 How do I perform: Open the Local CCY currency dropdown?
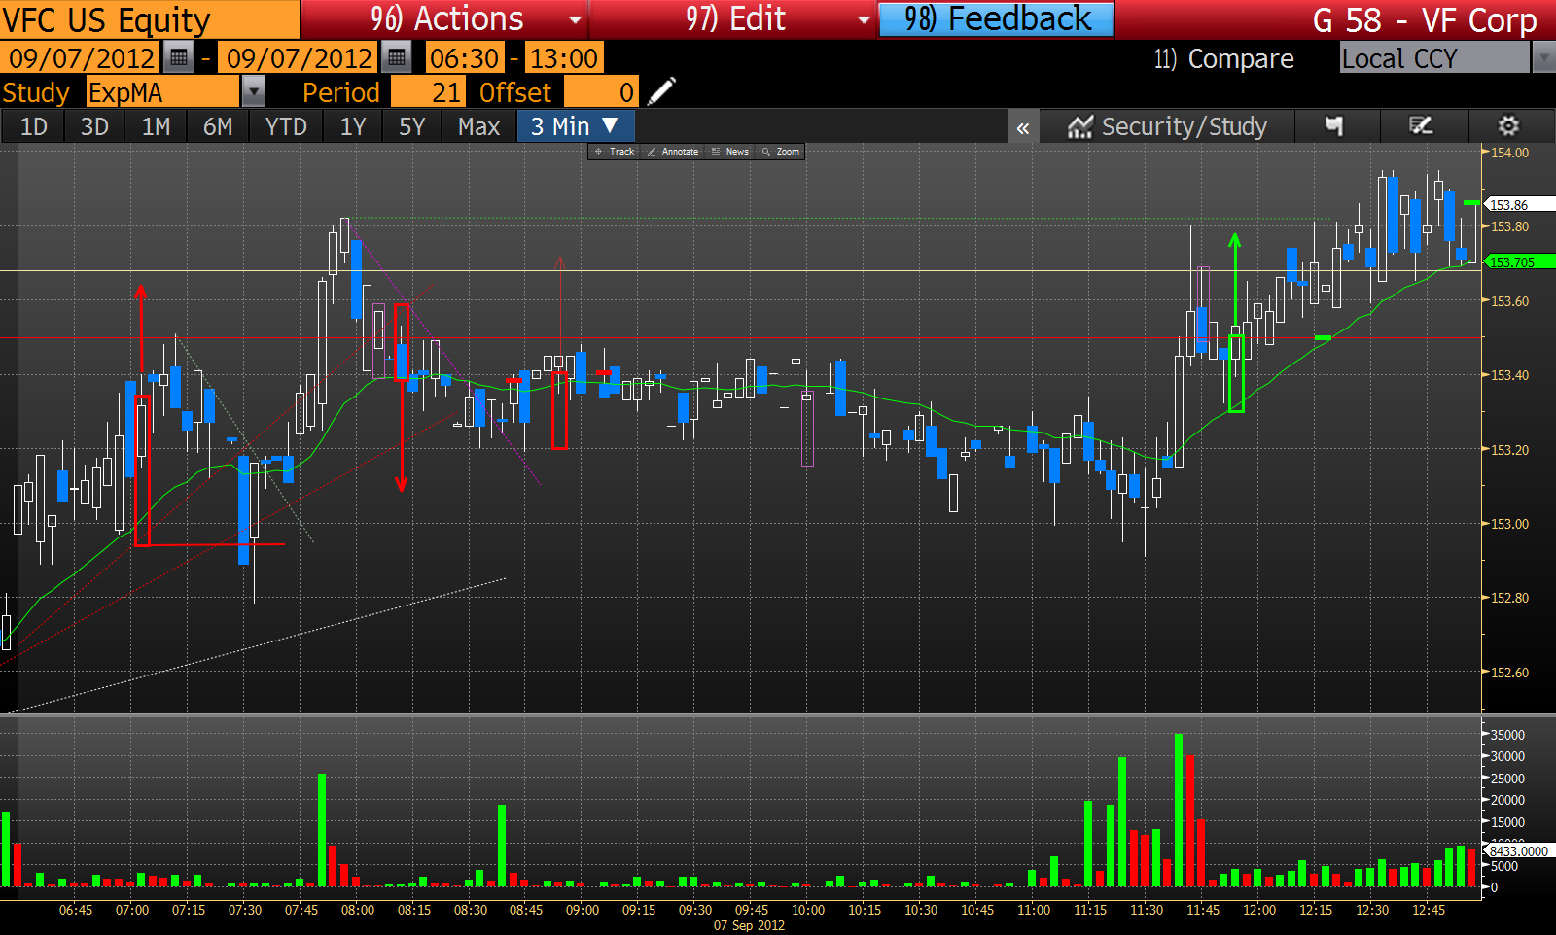click(1543, 58)
